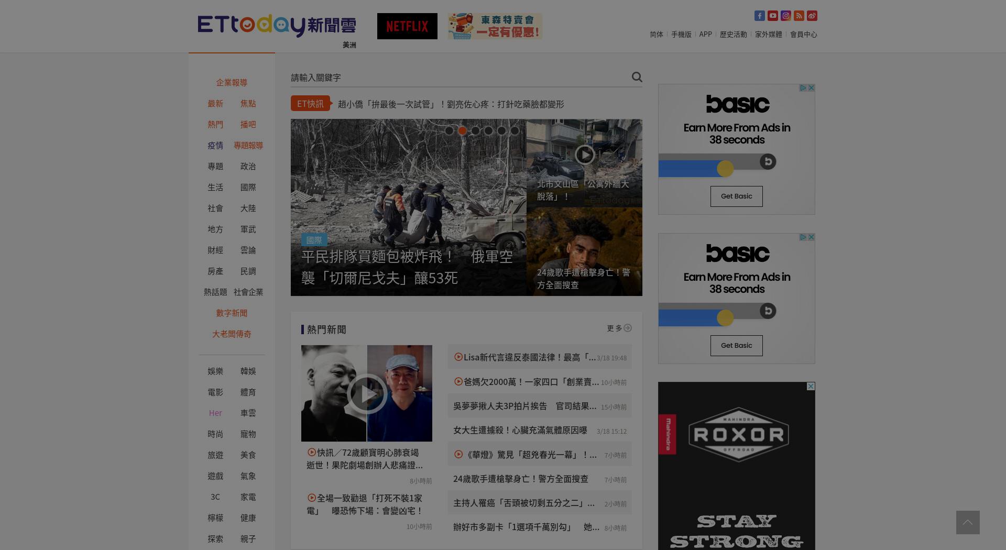Open 軍武 category
The image size is (1006, 550).
pyautogui.click(x=248, y=229)
